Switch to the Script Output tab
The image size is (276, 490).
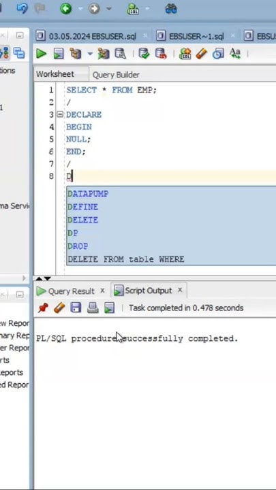(x=149, y=291)
